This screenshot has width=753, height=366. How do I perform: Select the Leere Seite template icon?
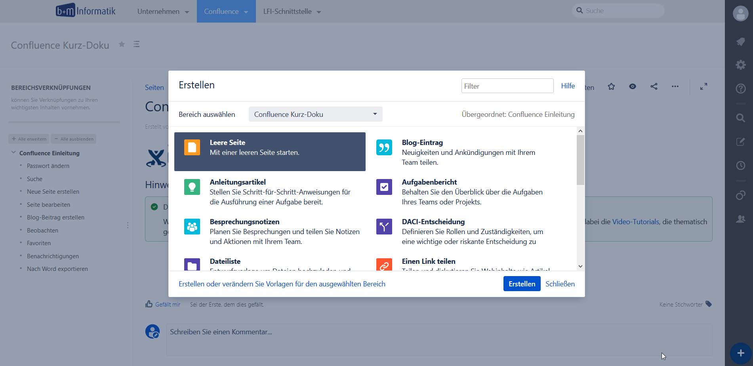pyautogui.click(x=192, y=147)
